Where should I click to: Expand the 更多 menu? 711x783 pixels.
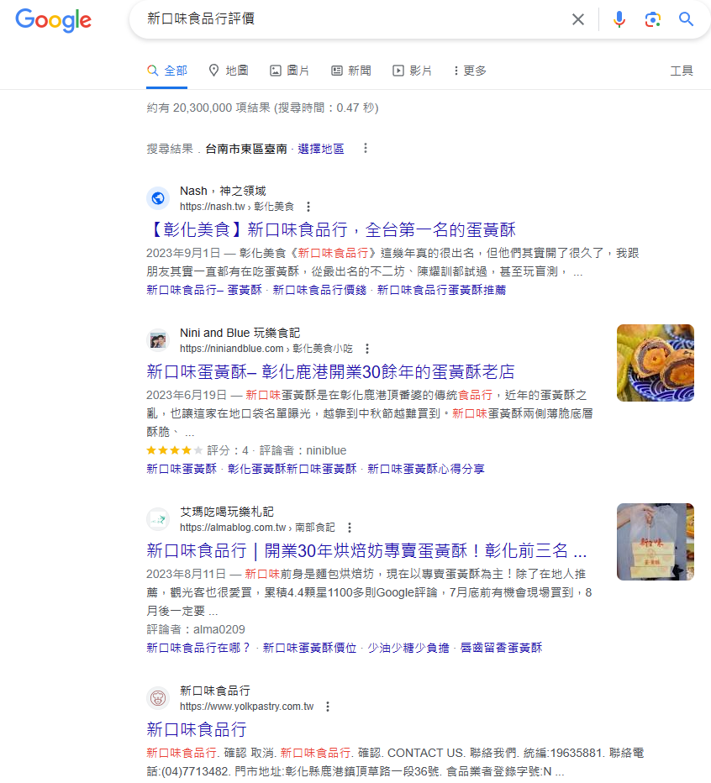470,71
